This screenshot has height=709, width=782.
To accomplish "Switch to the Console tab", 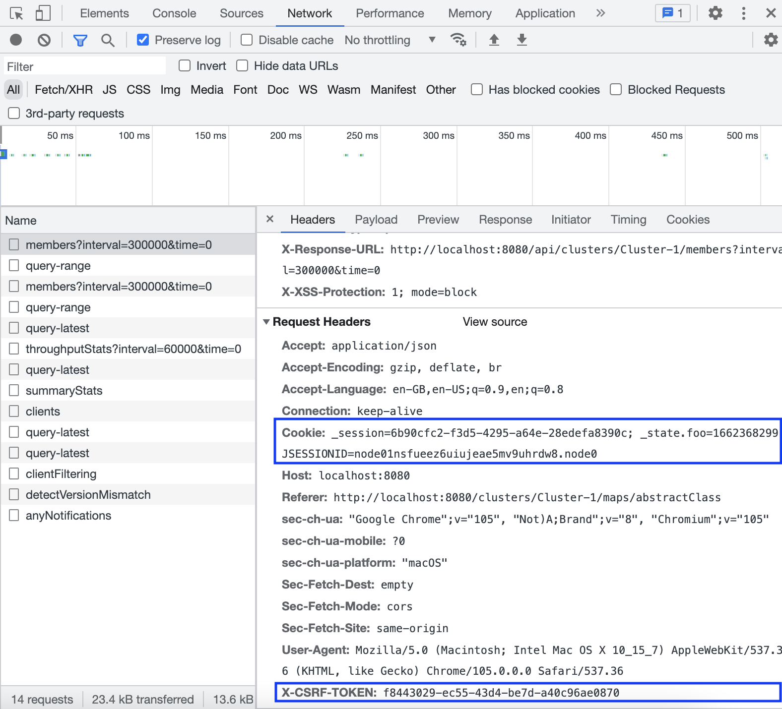I will click(x=174, y=13).
